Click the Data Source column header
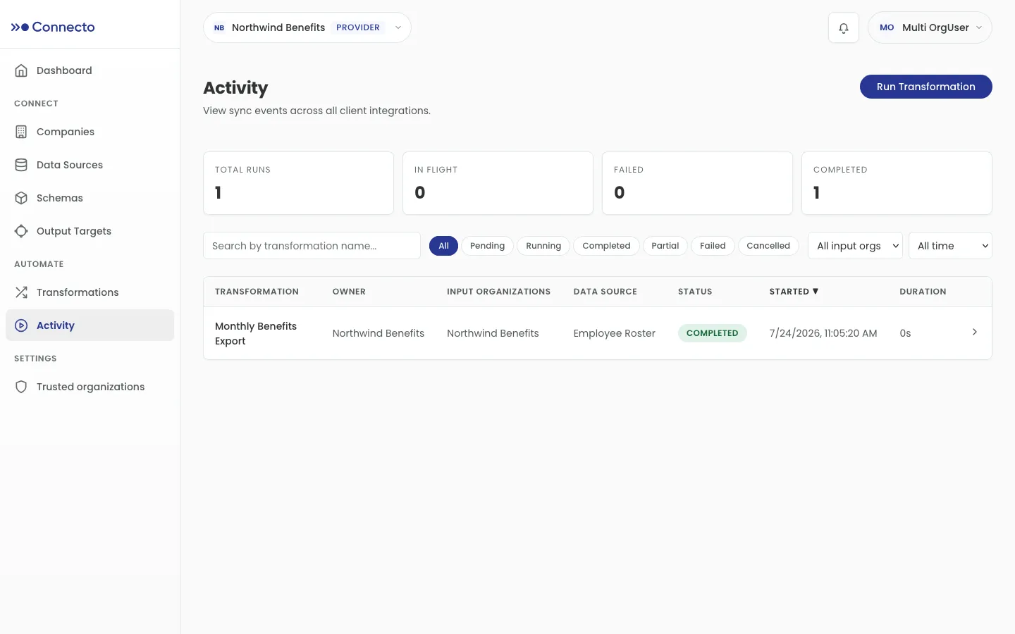Image resolution: width=1015 pixels, height=634 pixels. tap(605, 292)
